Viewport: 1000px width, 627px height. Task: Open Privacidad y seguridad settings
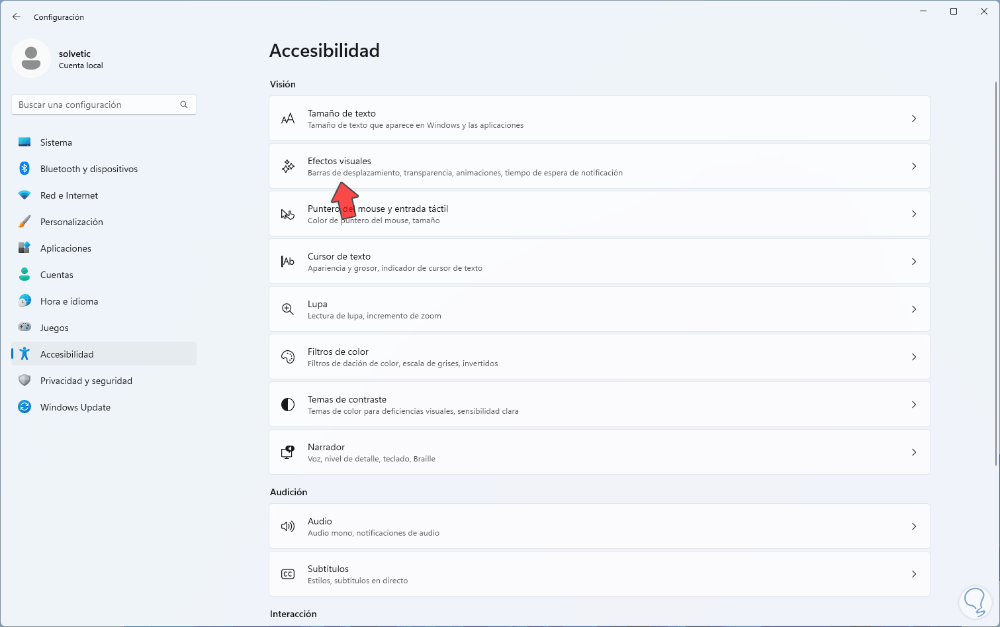[x=86, y=381]
